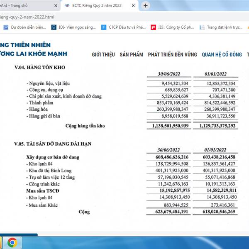The height and width of the screenshot is (249, 249).
Task: Click the tab favicon of BCTC page
Action: click(x=67, y=6)
